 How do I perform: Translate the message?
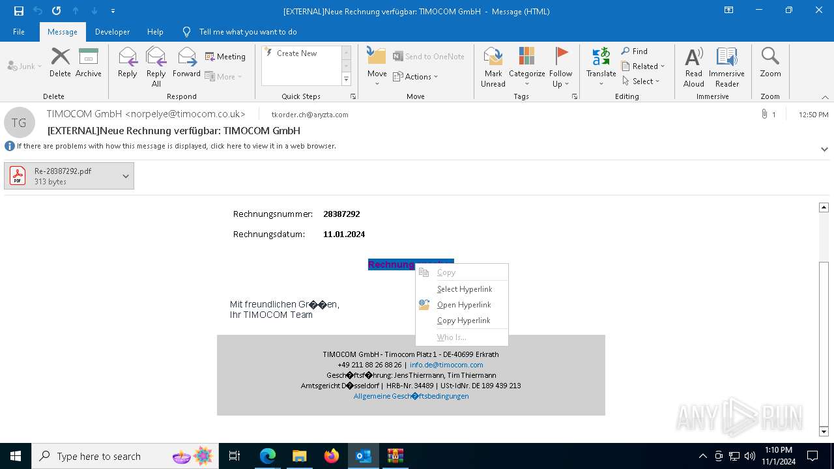click(601, 66)
